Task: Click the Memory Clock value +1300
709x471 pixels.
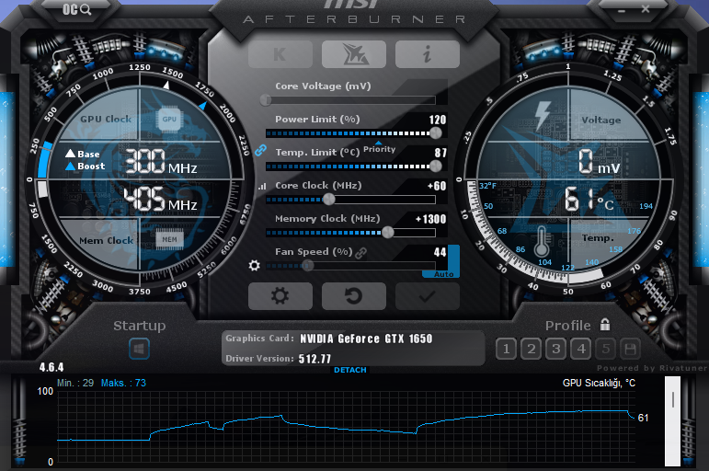Action: coord(431,220)
